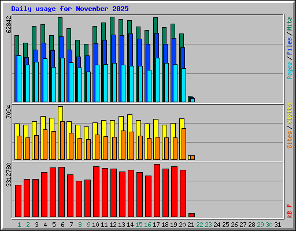Click the "Daily usage for November 2025" title
The height and width of the screenshot is (231, 296).
(70, 9)
